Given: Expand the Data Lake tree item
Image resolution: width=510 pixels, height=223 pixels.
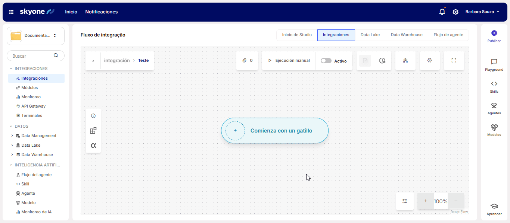Looking at the screenshot, I should [x=12, y=145].
